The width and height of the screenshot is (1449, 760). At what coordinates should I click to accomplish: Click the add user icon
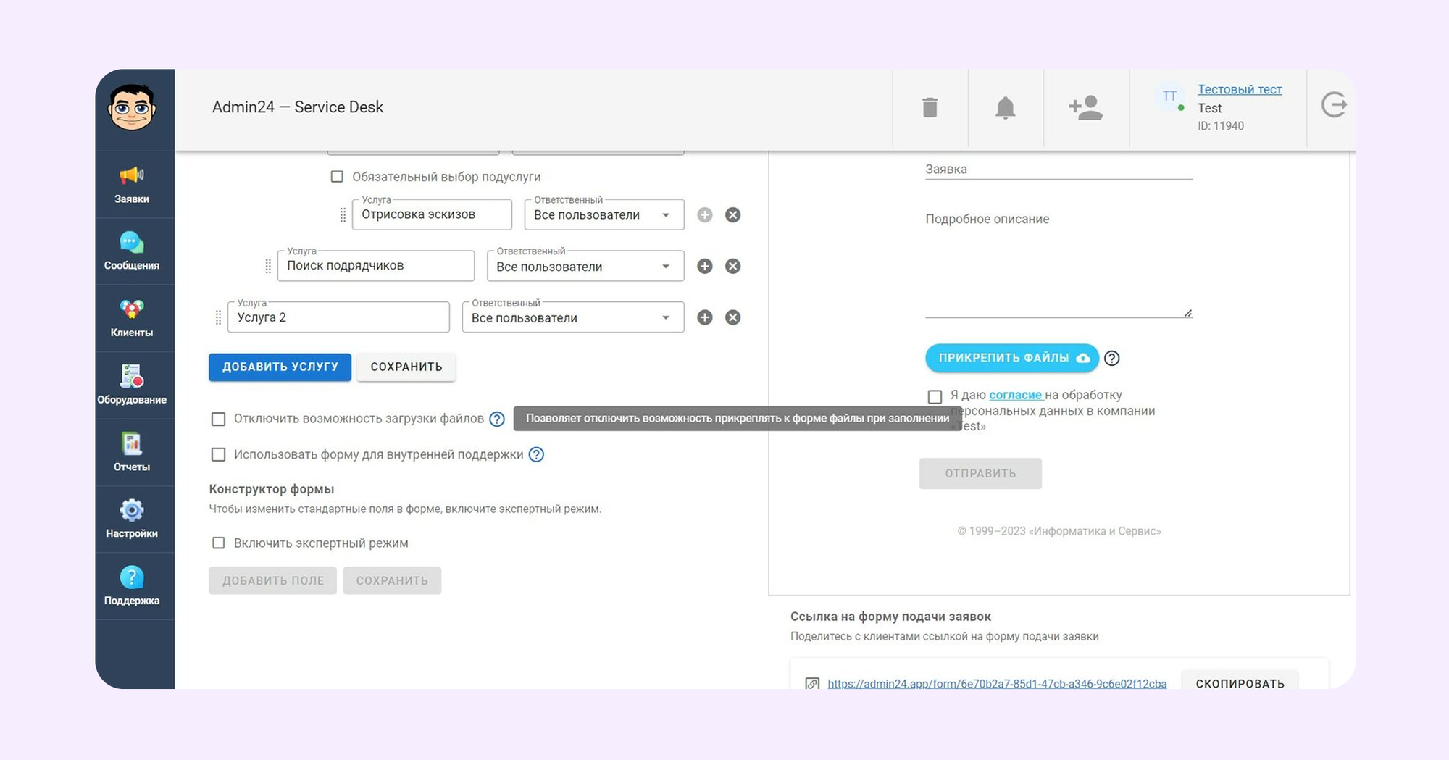(1085, 108)
